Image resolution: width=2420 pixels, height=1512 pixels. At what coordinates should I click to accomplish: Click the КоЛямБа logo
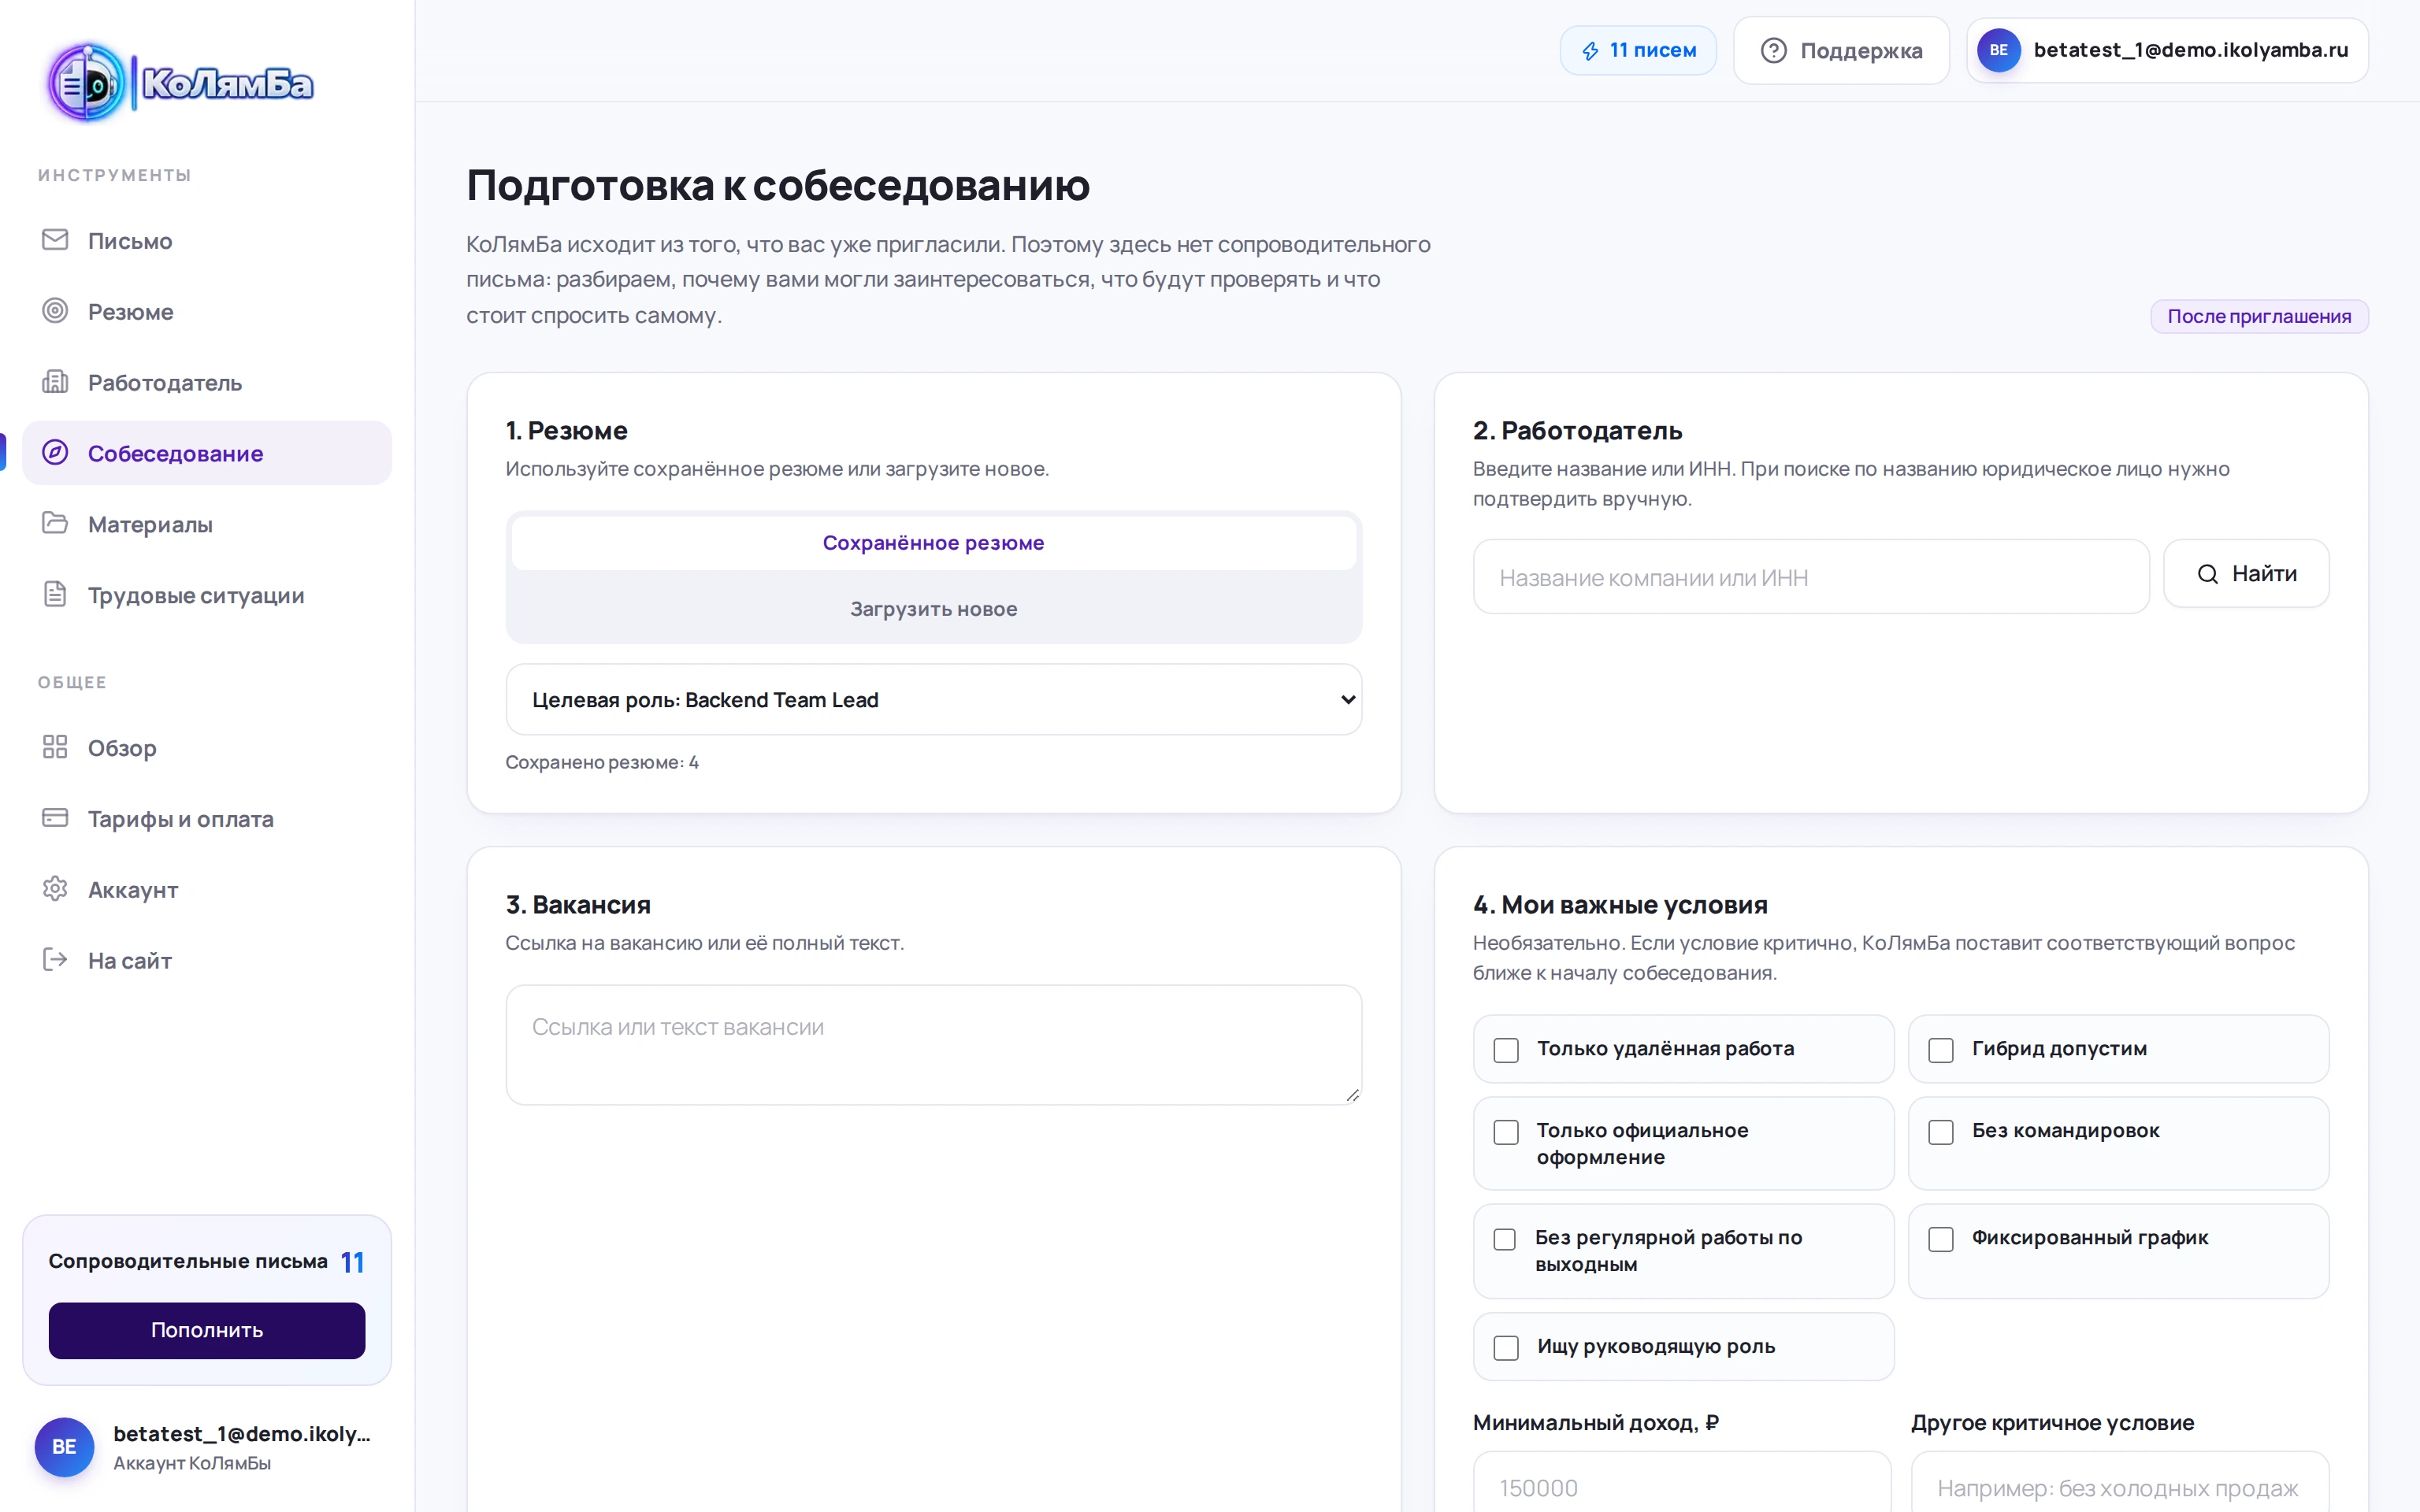[181, 83]
